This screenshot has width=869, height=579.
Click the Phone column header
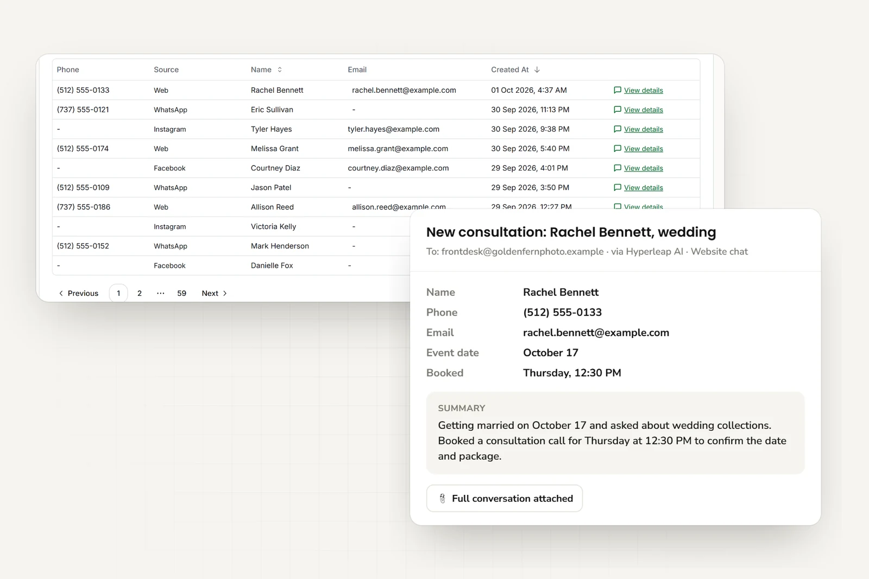(68, 69)
